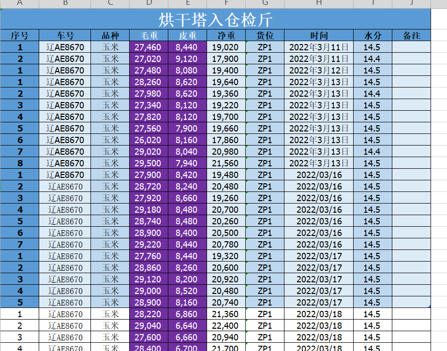The width and height of the screenshot is (447, 351).
Task: Click the 货位 header cell
Action: [x=265, y=35]
